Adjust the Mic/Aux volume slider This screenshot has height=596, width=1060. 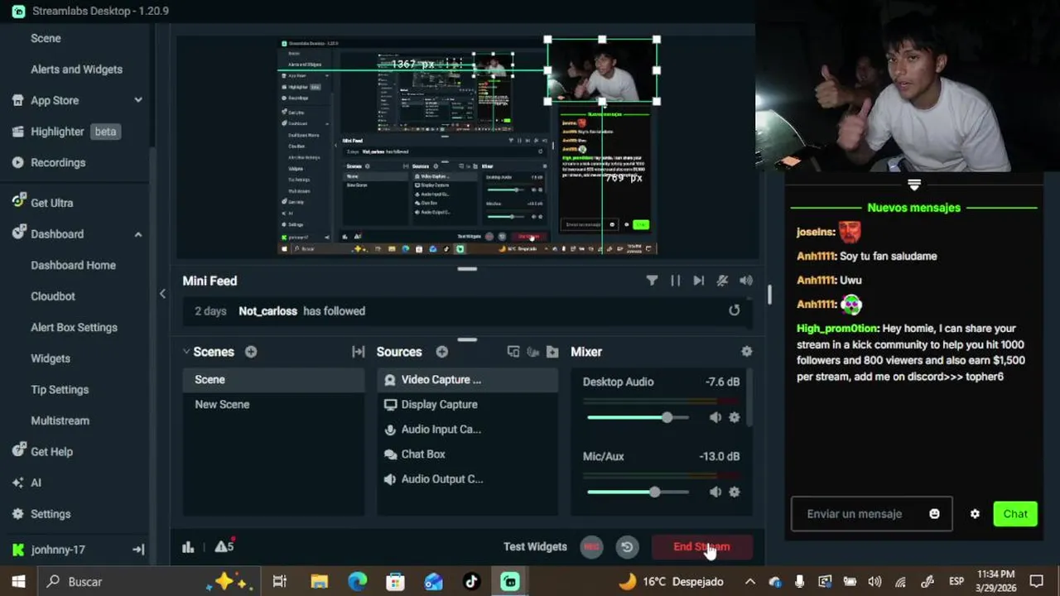pyautogui.click(x=638, y=492)
